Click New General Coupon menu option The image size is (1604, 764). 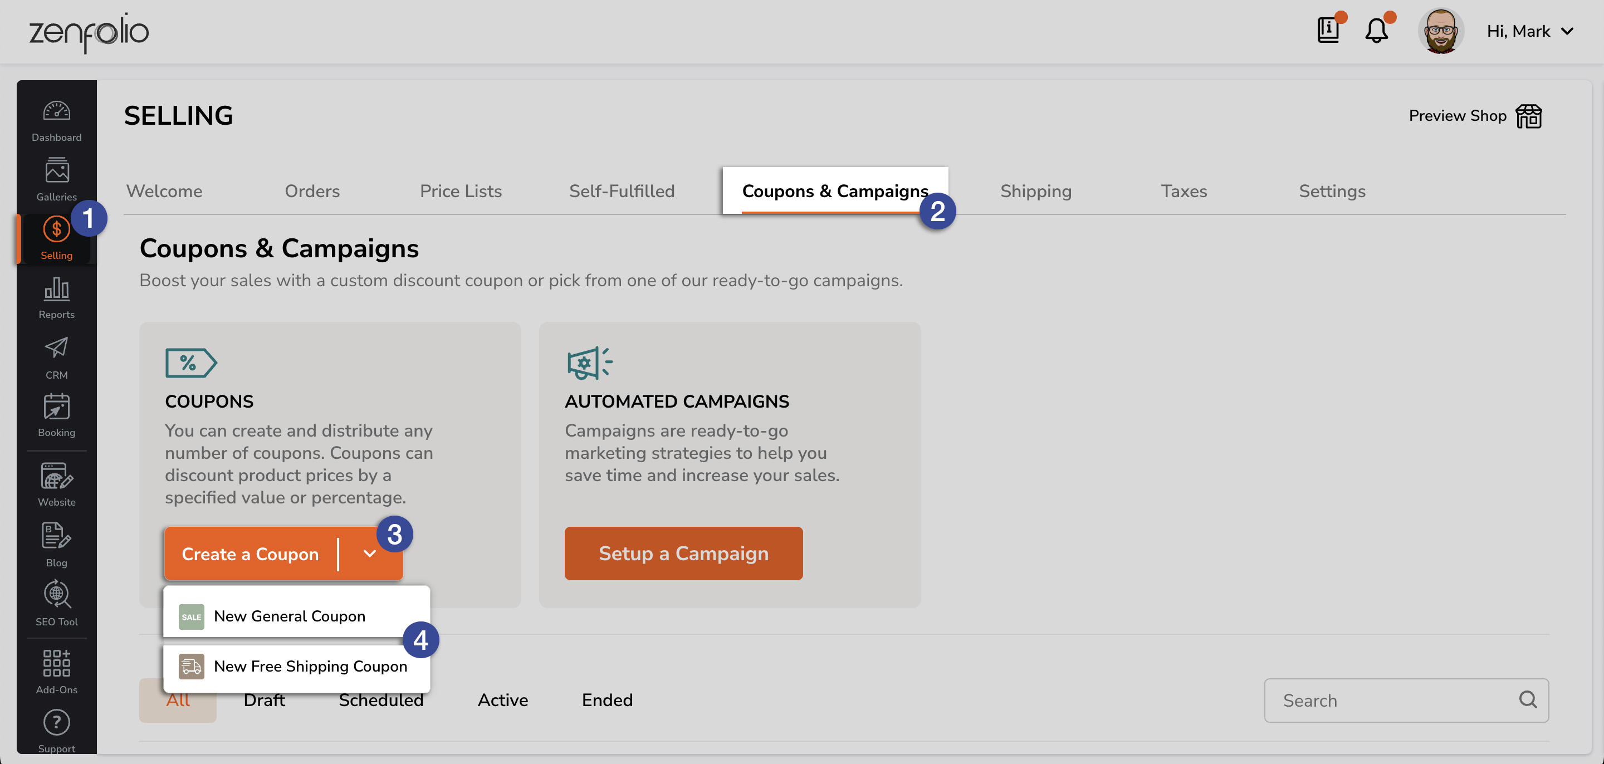point(290,615)
